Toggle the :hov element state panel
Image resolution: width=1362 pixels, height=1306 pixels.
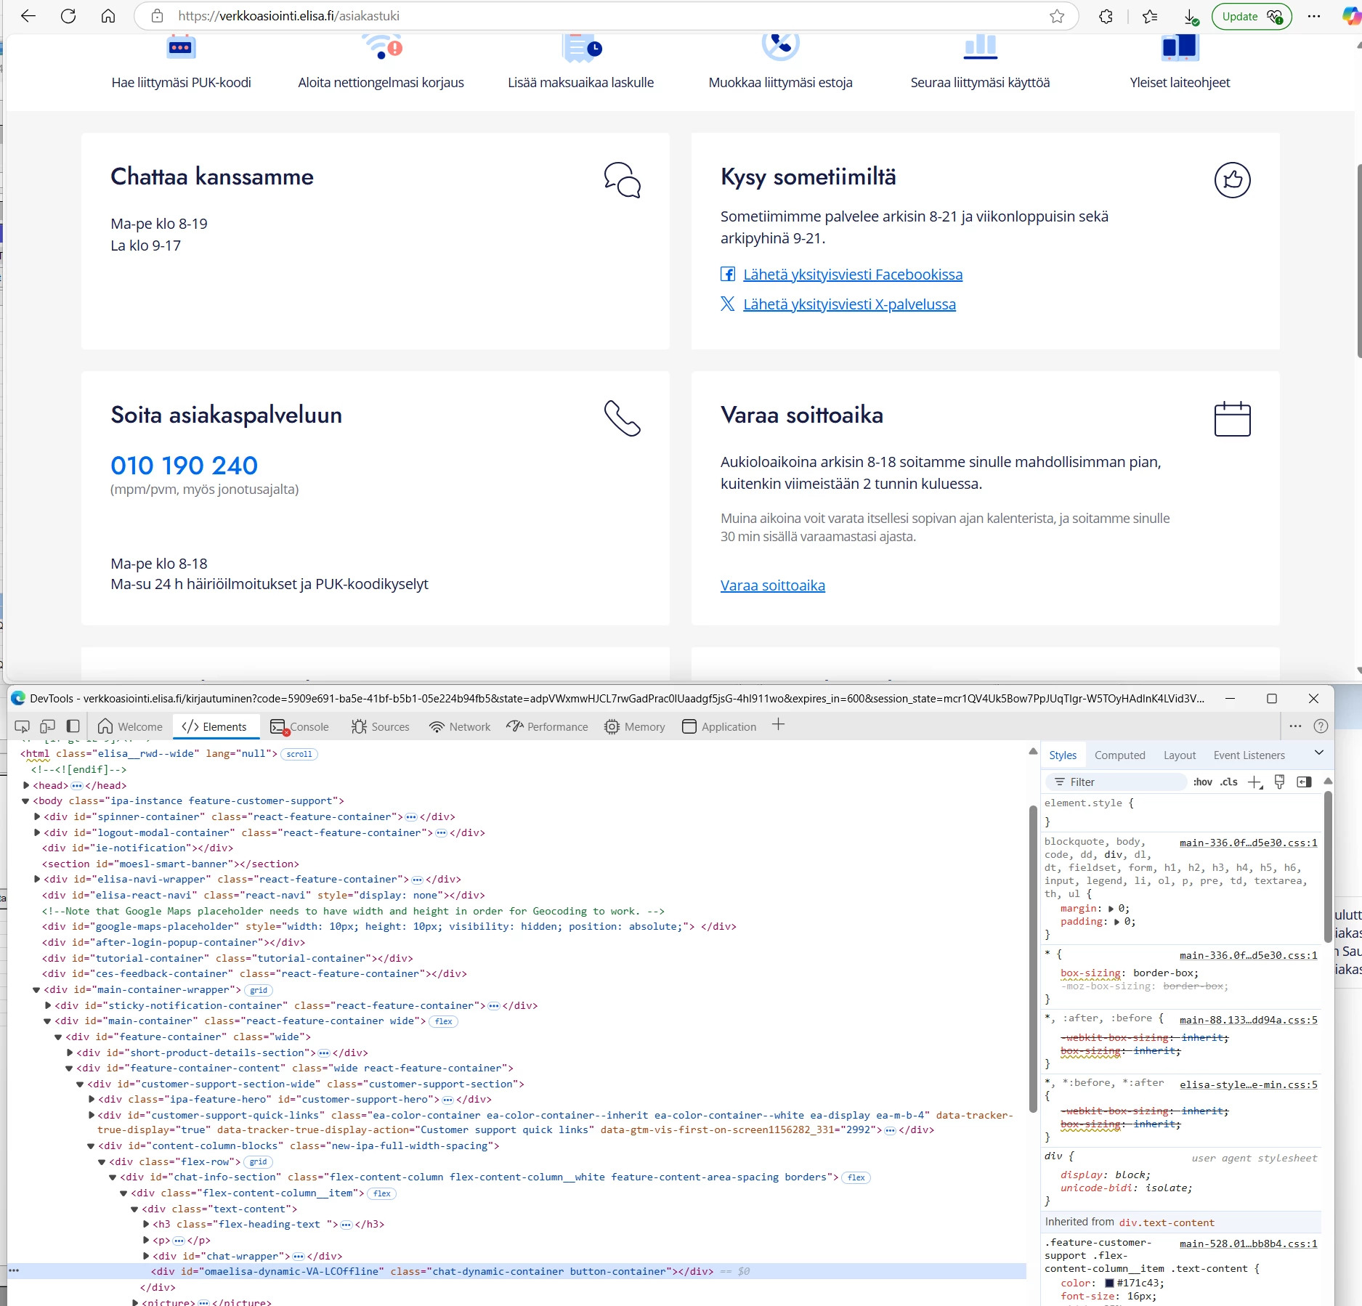(1203, 782)
